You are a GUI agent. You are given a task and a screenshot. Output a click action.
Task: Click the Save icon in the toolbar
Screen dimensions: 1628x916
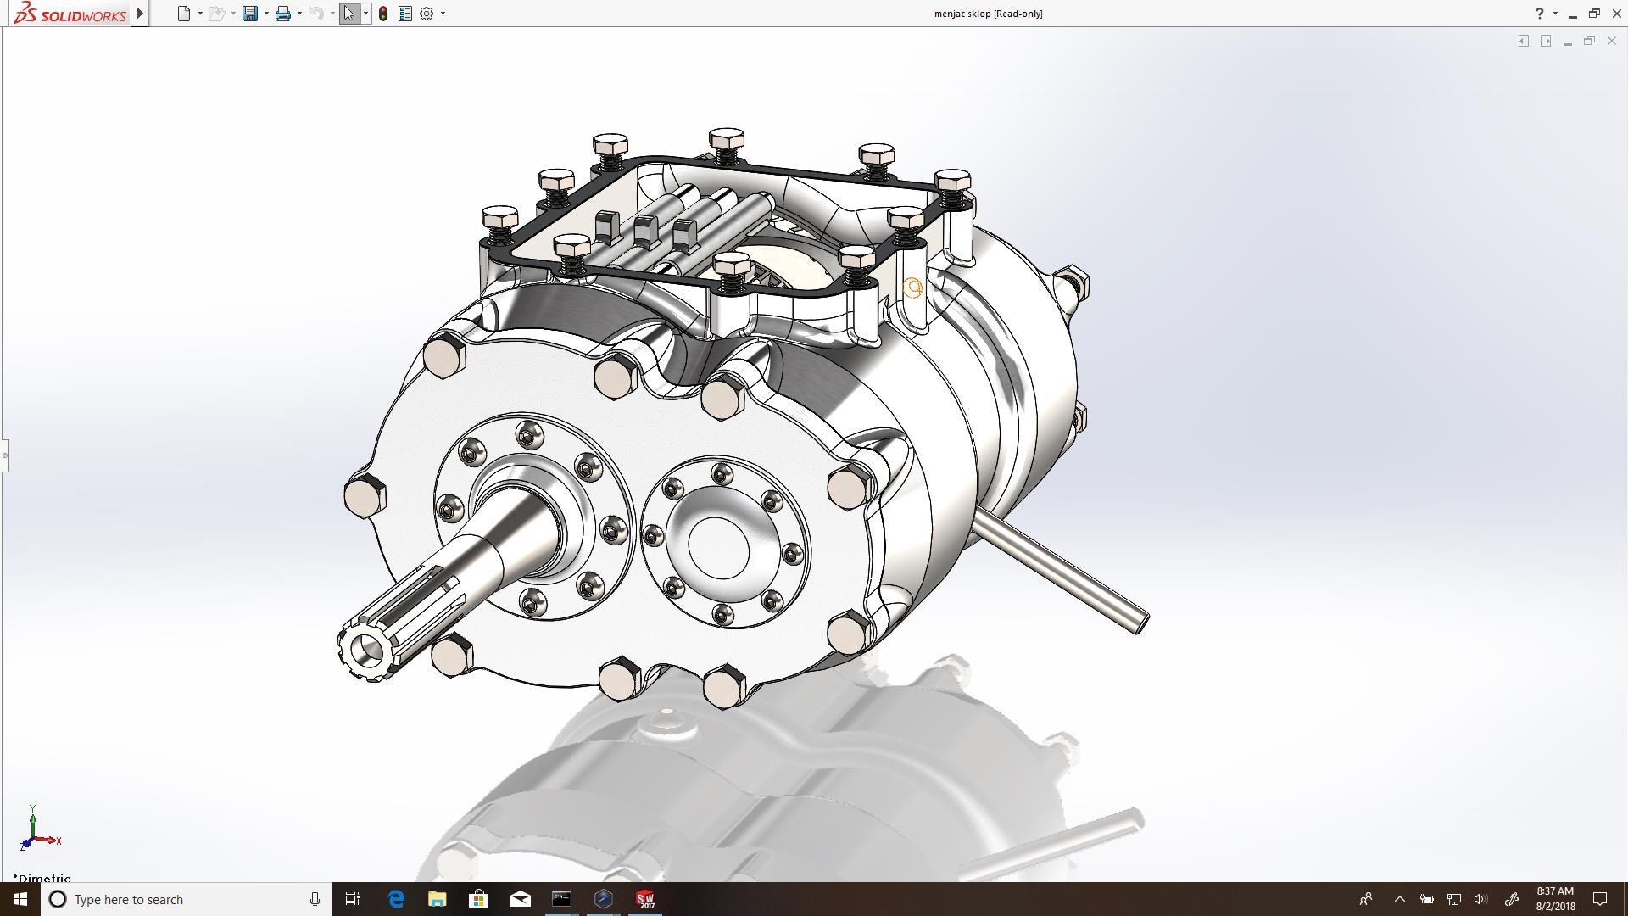click(250, 14)
